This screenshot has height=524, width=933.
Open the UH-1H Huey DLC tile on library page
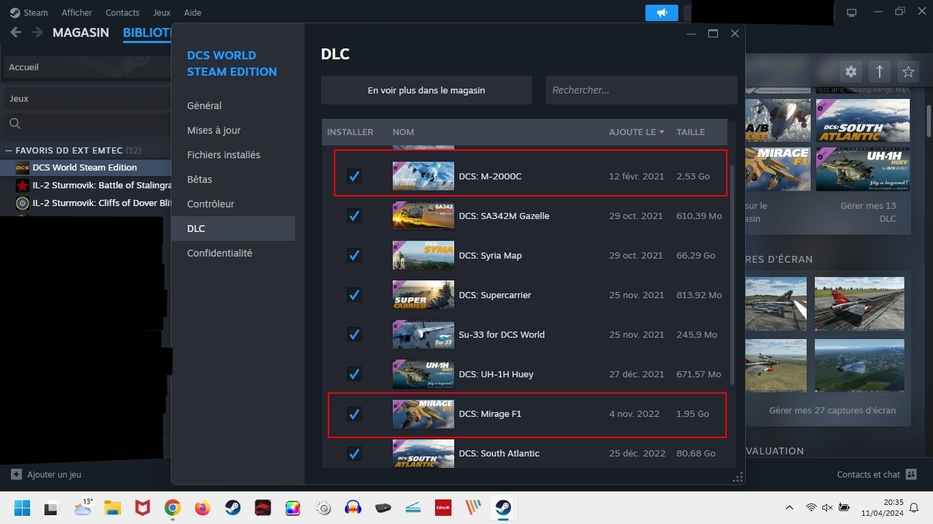[x=863, y=169]
